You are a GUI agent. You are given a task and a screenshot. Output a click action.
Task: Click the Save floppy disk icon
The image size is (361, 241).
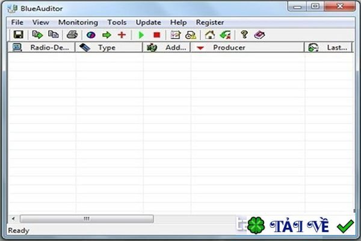pos(18,35)
